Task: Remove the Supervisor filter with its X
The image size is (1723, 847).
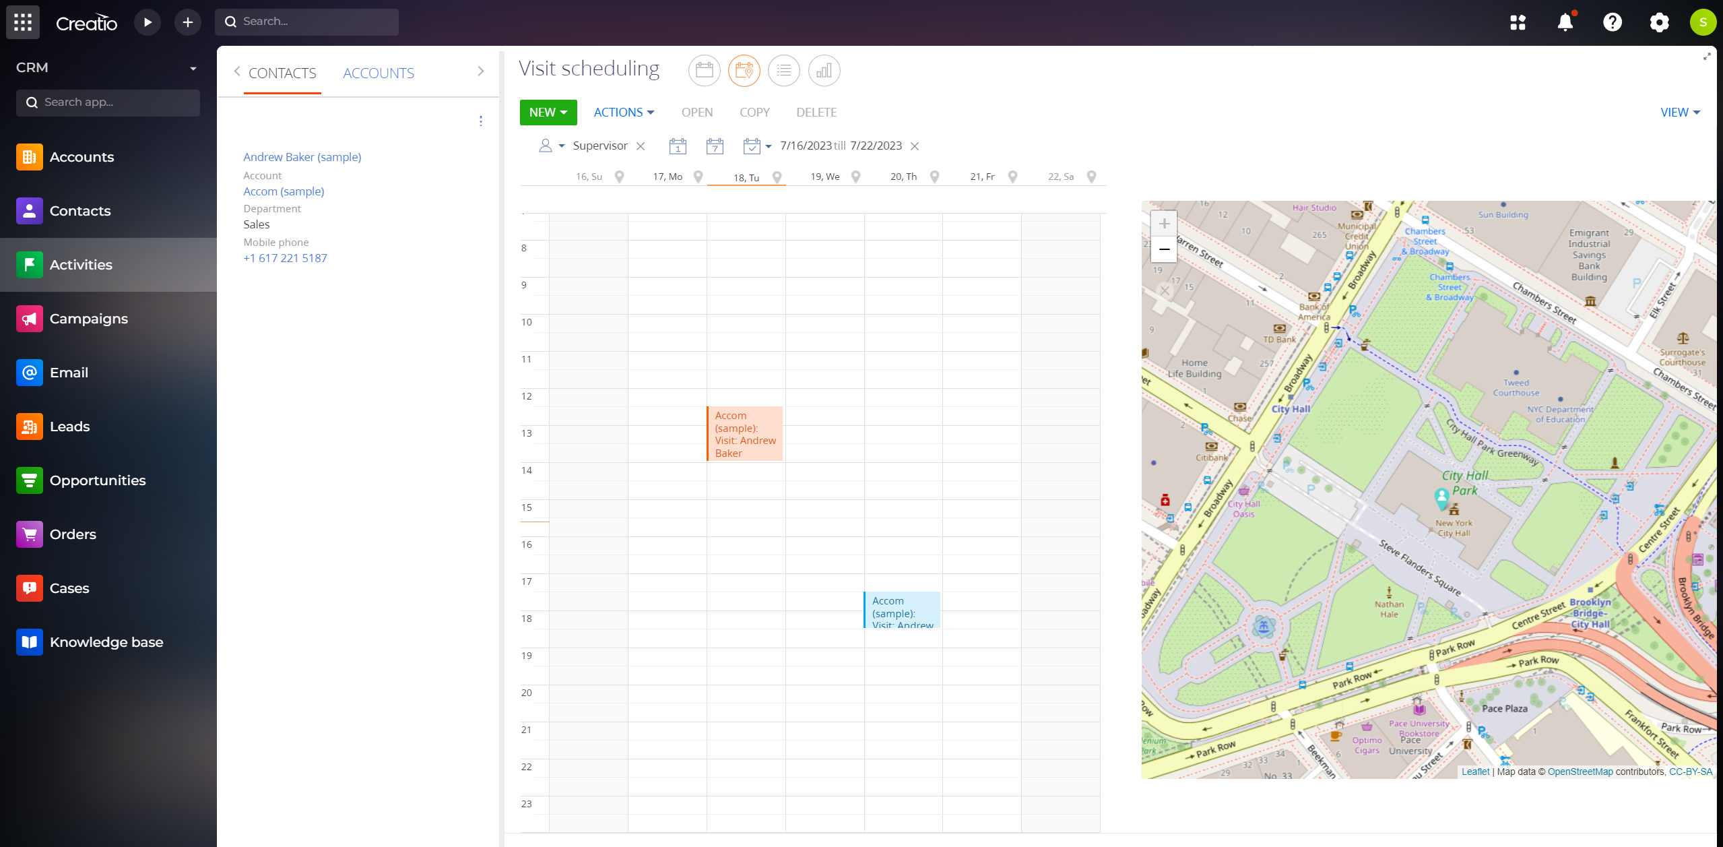Action: pos(640,146)
